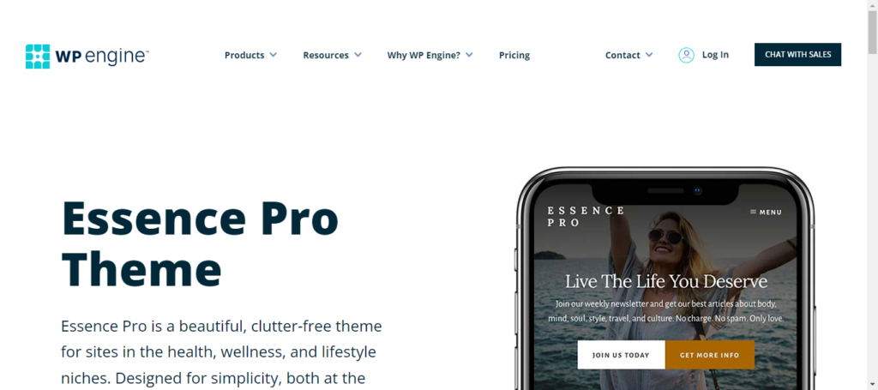The image size is (878, 390).
Task: Click the page vertical scrollbar thumb
Action: click(872, 32)
